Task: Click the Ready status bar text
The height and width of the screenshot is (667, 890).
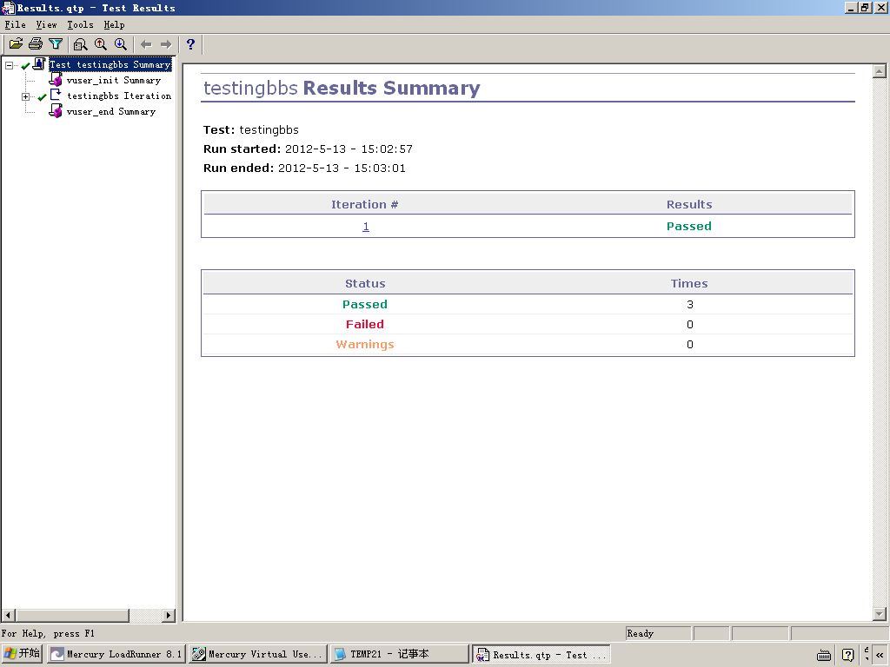Action: 641,633
